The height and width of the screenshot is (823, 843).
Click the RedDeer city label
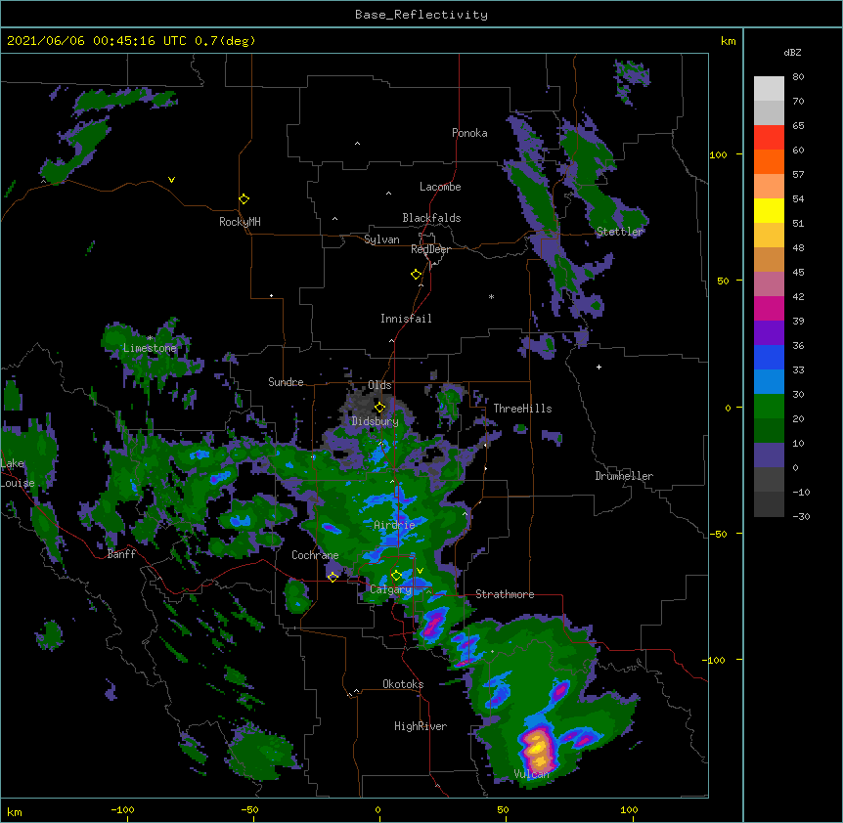(x=430, y=249)
